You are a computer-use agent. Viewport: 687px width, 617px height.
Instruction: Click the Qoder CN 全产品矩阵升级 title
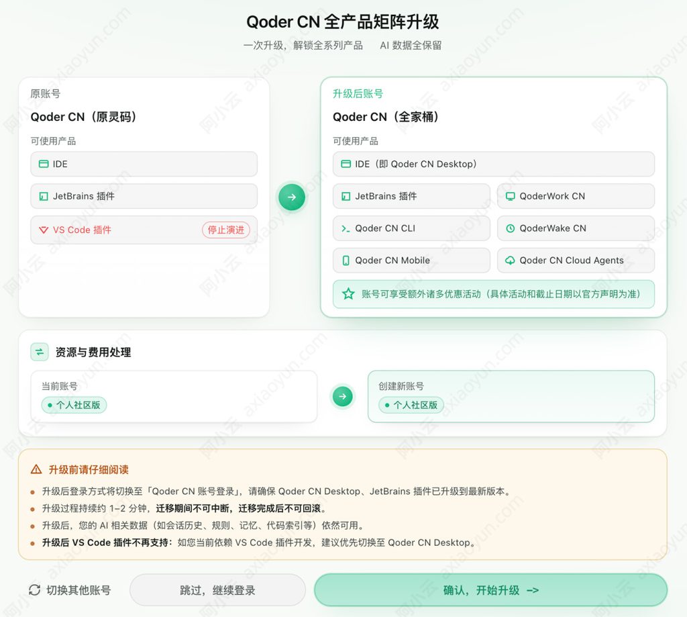click(x=343, y=22)
